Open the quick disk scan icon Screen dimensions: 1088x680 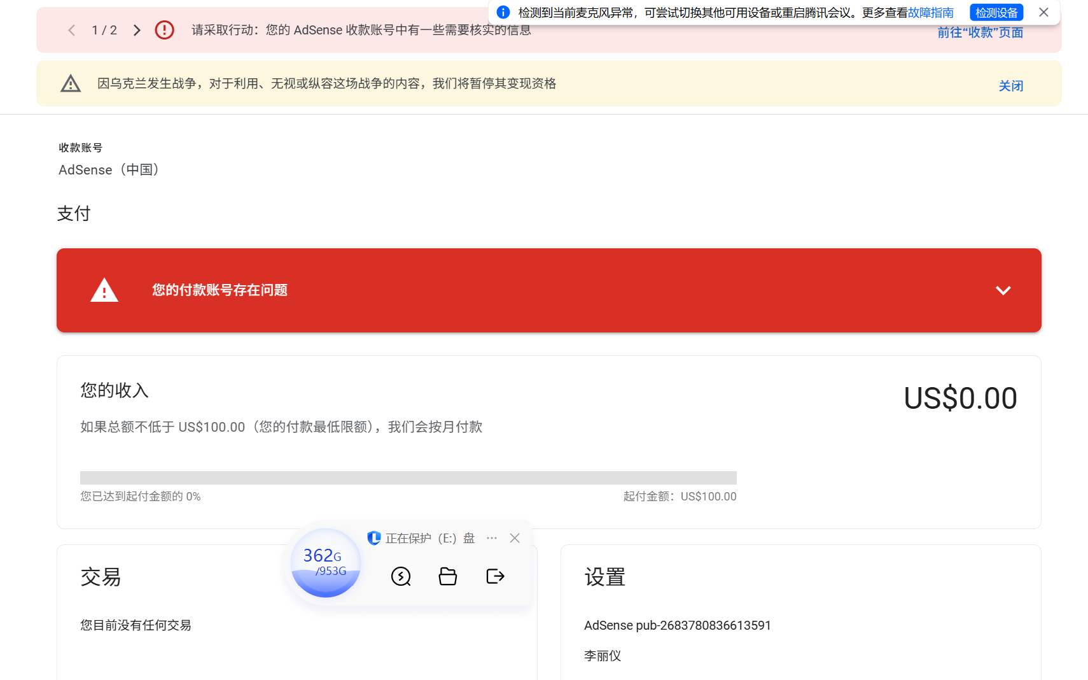point(401,576)
